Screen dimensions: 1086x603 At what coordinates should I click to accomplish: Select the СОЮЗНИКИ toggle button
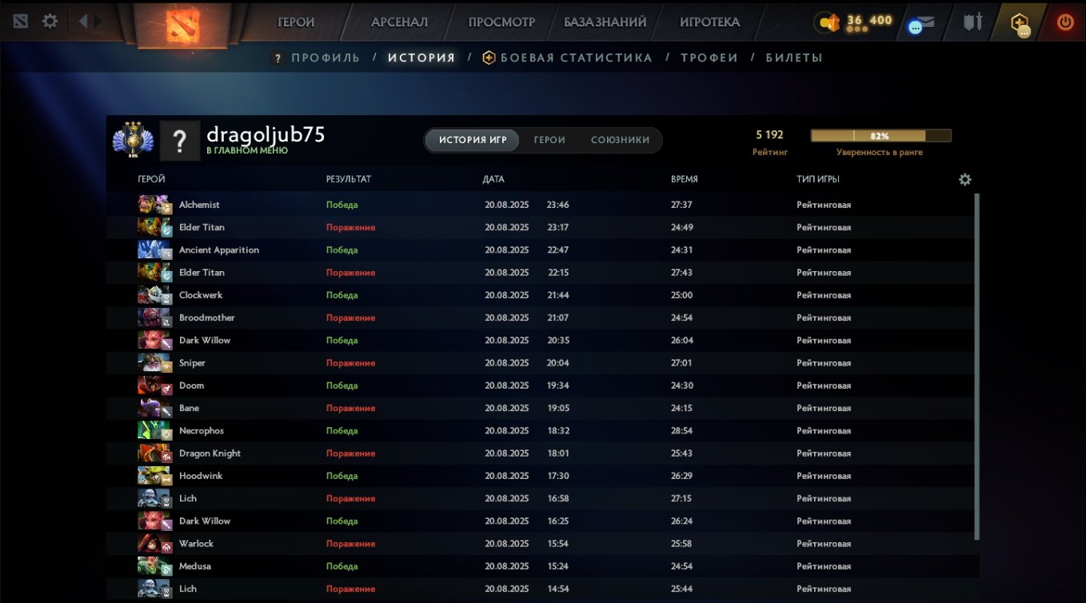point(620,140)
